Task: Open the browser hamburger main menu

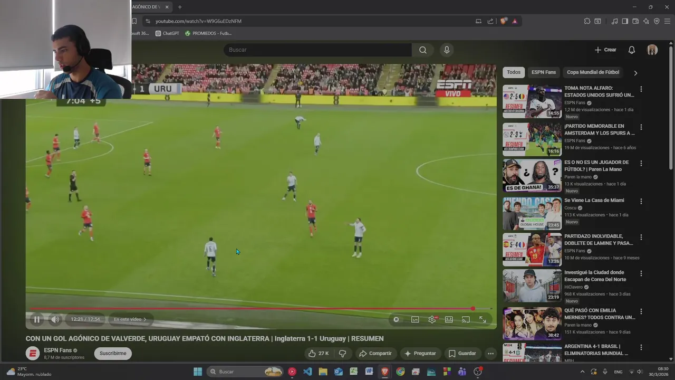Action: click(667, 21)
